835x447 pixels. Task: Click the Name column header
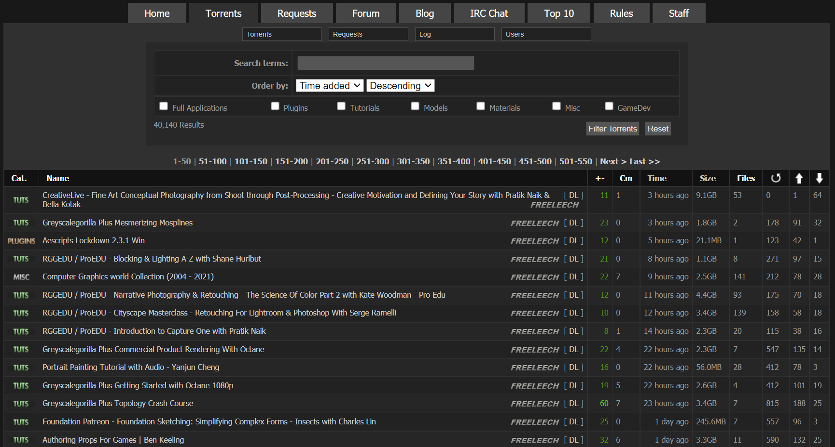click(58, 178)
